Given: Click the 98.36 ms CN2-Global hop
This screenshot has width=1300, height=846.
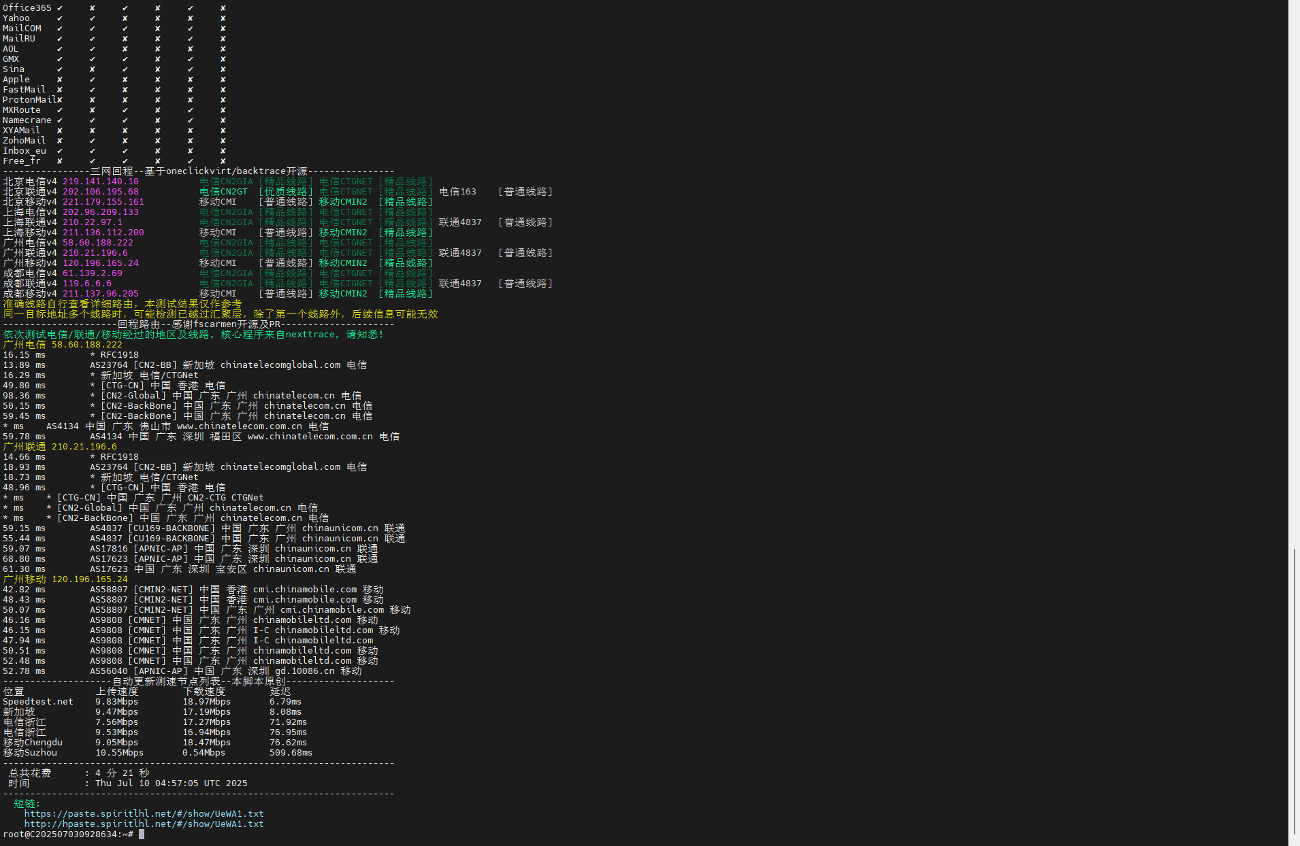Looking at the screenshot, I should pyautogui.click(x=182, y=395).
